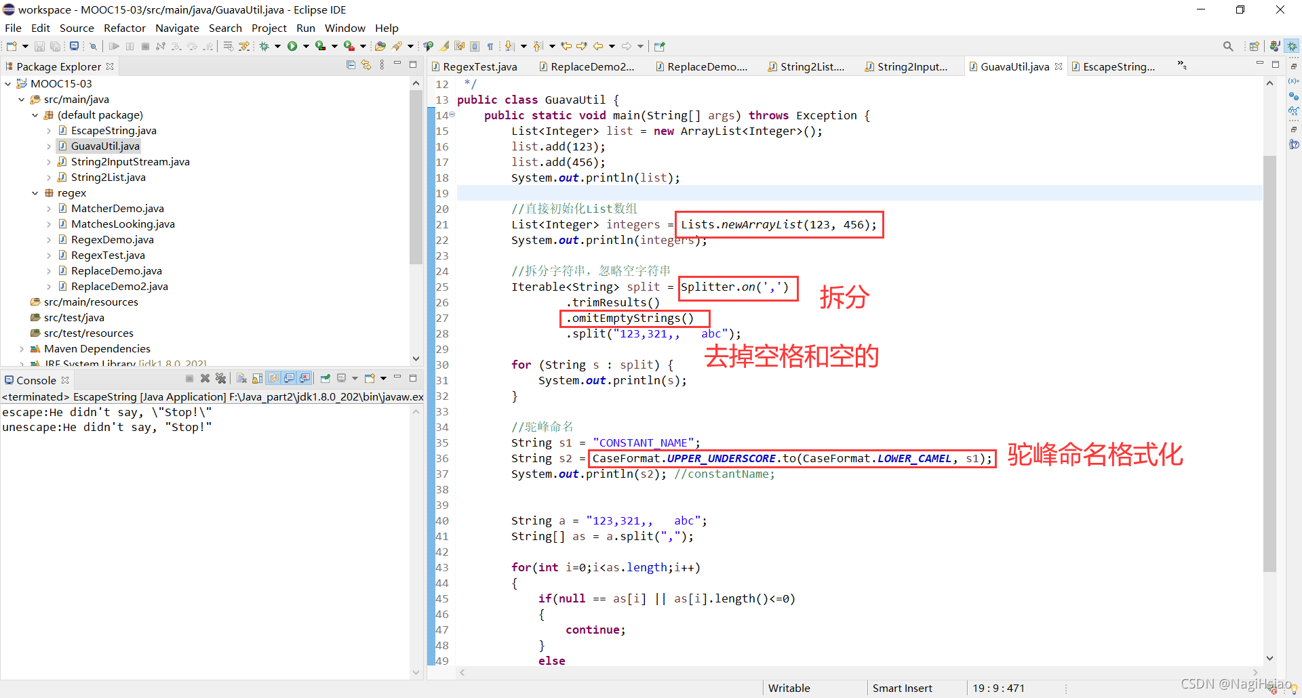Click the editor horizontal scrollbar
The height and width of the screenshot is (698, 1302).
[x=859, y=672]
